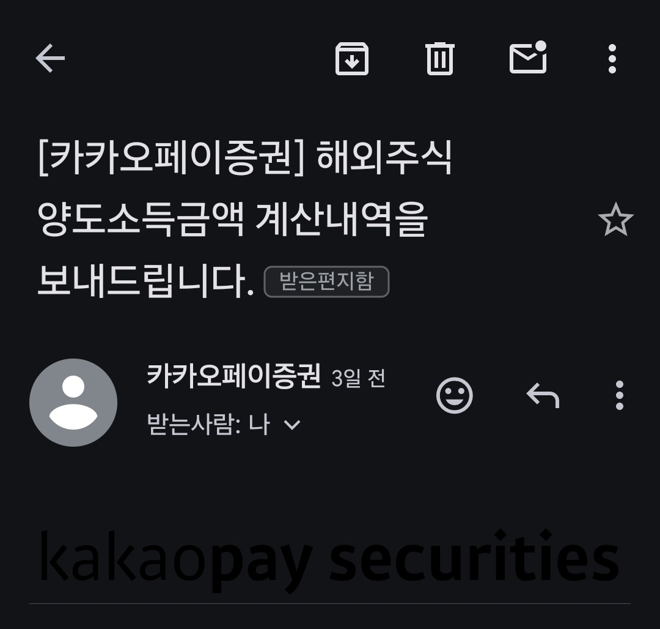Tap 해외주식 in the subject line
This screenshot has width=660, height=629.
384,158
